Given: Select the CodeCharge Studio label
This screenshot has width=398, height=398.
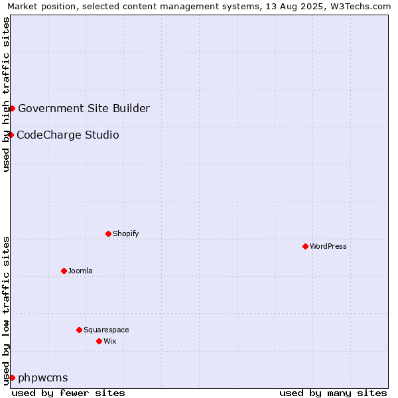Looking at the screenshot, I should pos(68,135).
